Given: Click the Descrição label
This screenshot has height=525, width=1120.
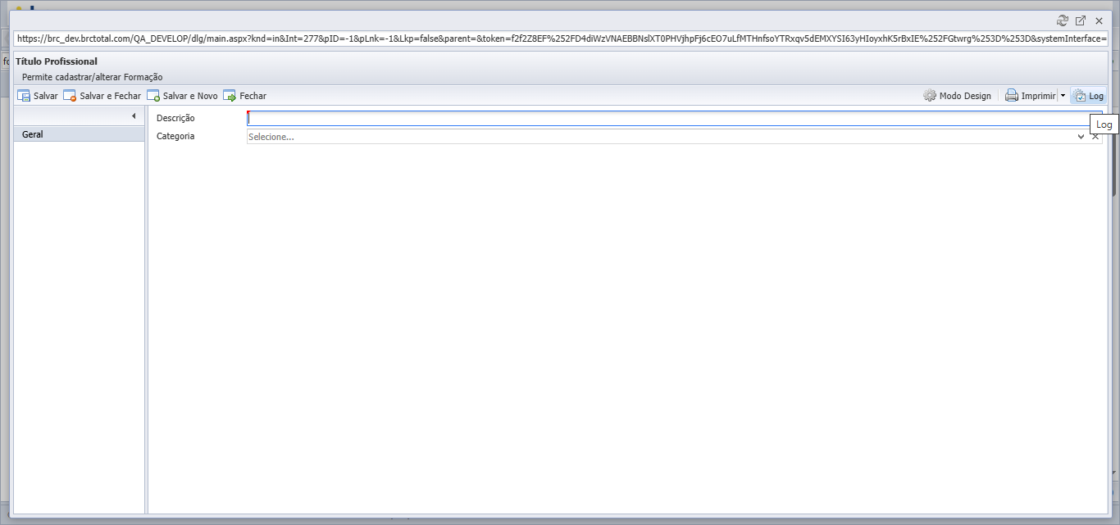Looking at the screenshot, I should (x=175, y=118).
